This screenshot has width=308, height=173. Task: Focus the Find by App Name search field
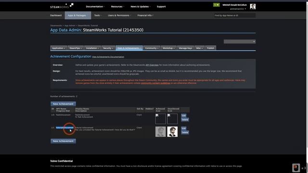[x=234, y=15]
